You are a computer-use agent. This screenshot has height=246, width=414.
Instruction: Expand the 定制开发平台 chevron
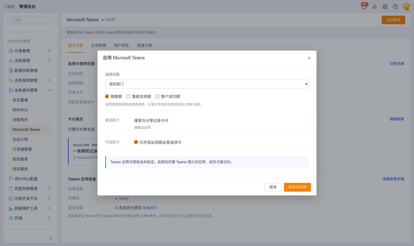49,198
